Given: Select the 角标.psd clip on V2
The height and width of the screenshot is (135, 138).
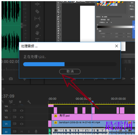Looking at the screenshot, I should 93,117.
